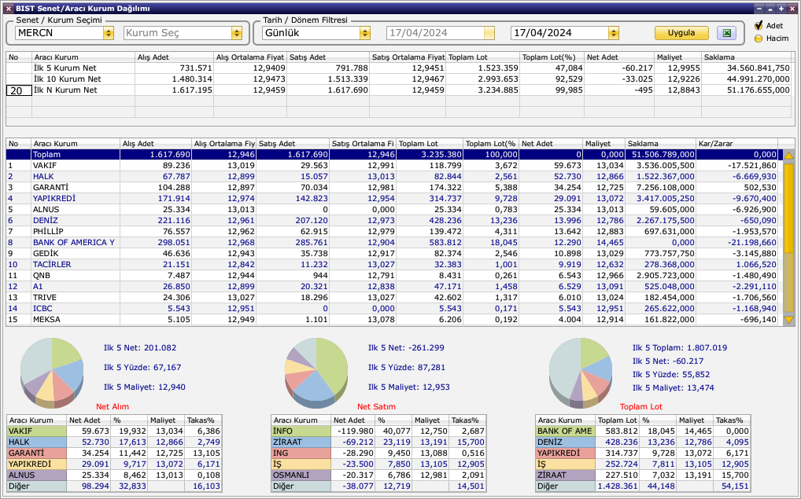This screenshot has height=499, width=801.
Task: Sort summary table by Toplam Lot(%) header
Action: [x=552, y=57]
